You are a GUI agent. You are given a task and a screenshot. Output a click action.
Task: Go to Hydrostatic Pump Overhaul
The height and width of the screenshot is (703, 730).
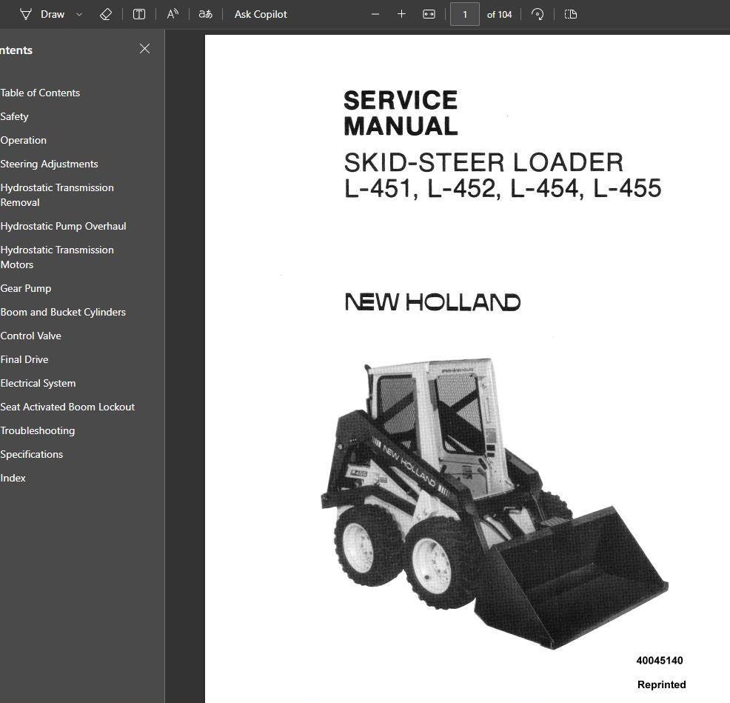click(64, 226)
